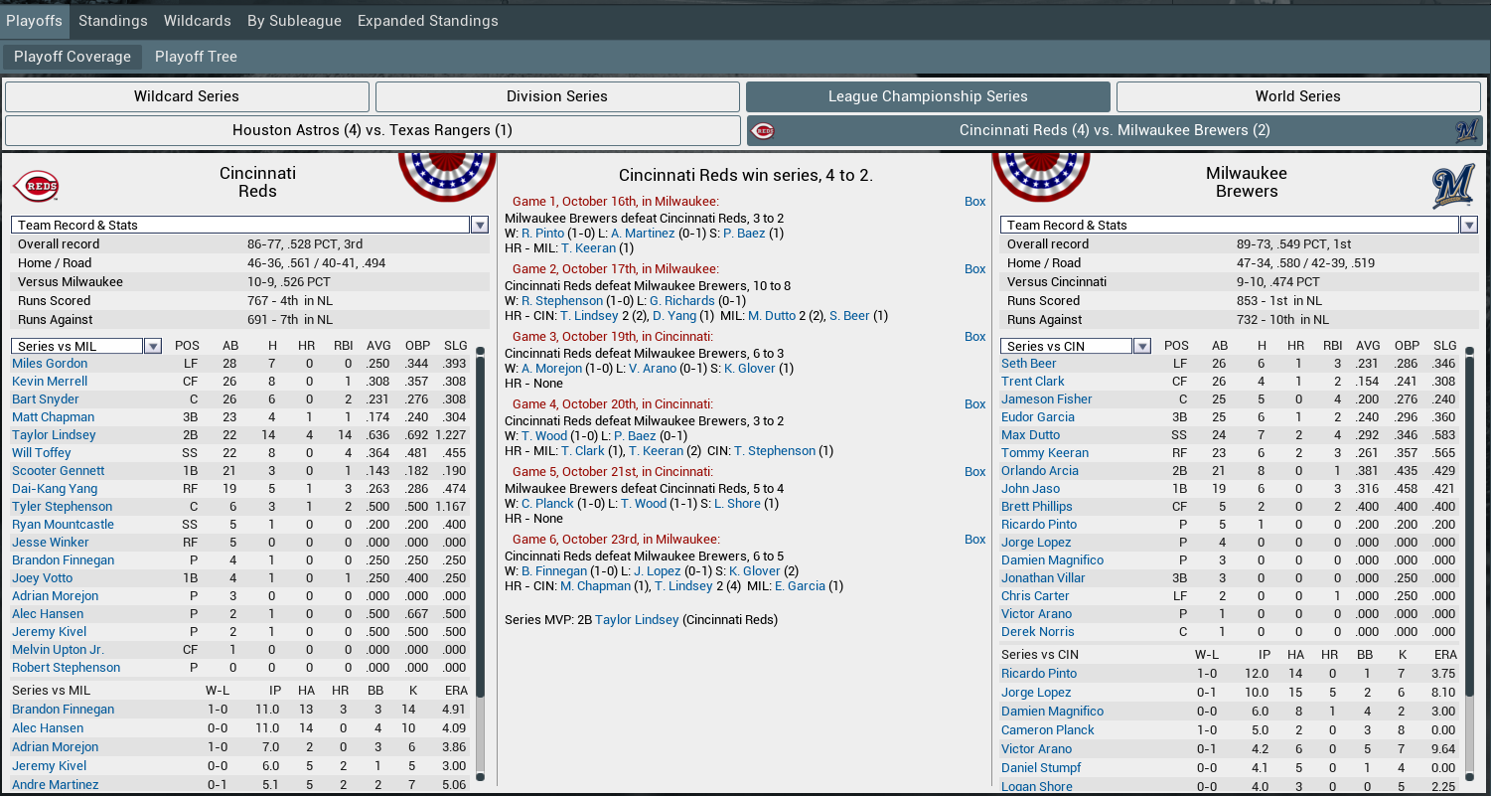Image resolution: width=1491 pixels, height=796 pixels.
Task: Select the Playoff Tree sub-tab
Action: 196,57
